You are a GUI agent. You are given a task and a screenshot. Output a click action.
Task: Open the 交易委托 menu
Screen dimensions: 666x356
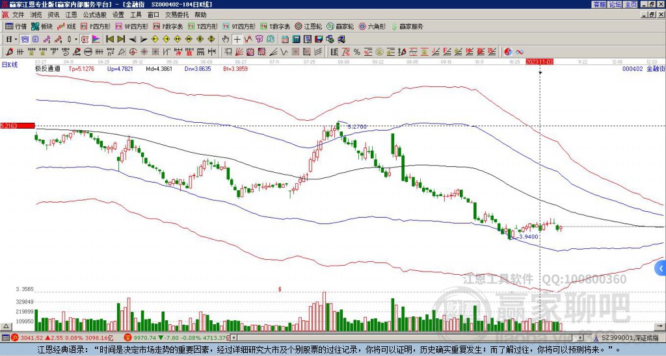[x=177, y=15]
